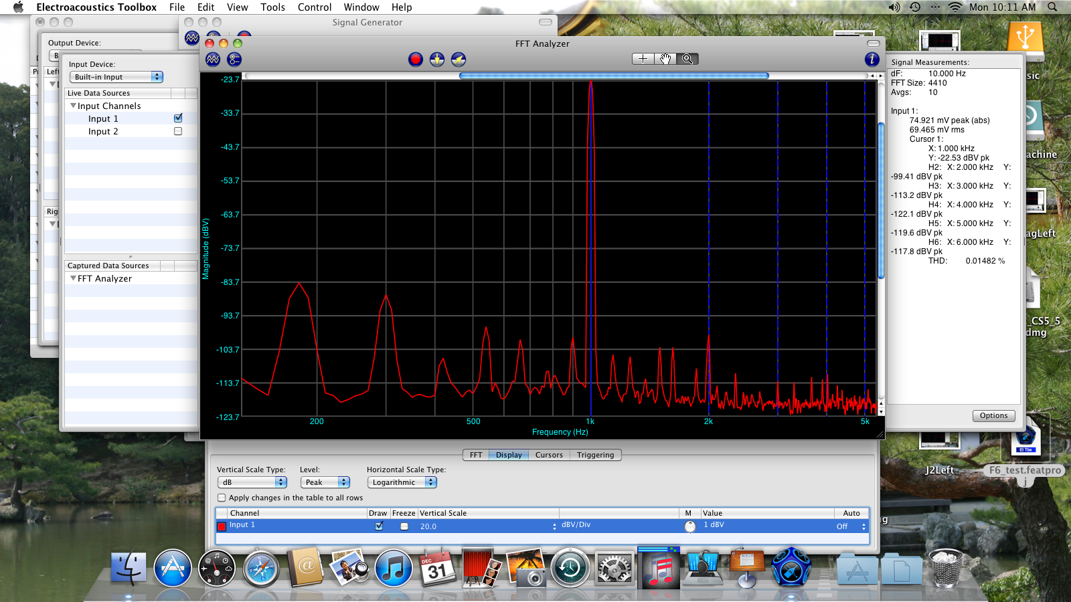This screenshot has width=1071, height=602.
Task: Click the Live Data Sources column header
Action: (118, 93)
